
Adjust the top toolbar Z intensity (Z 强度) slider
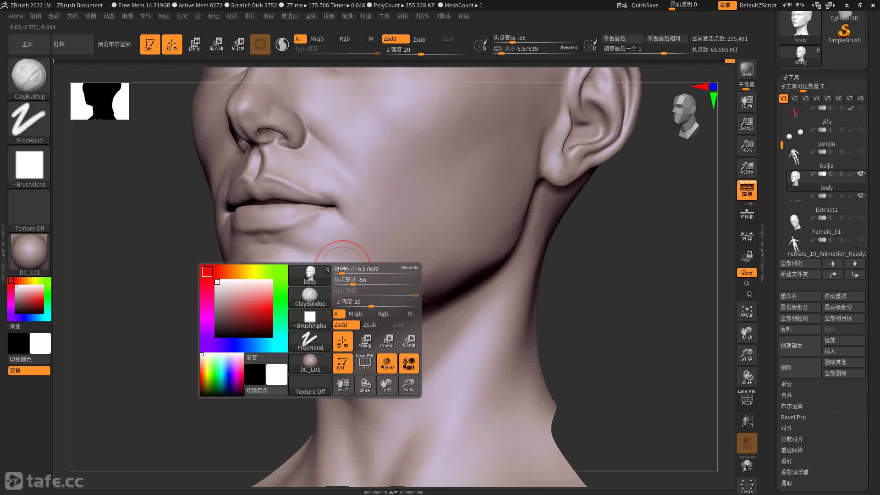click(424, 50)
